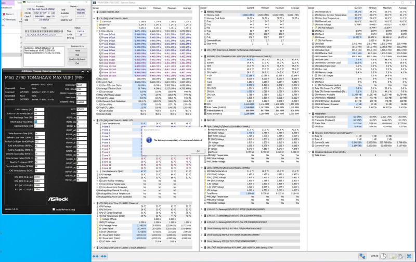Screen dimensions: 416x262
Task: Click the Maximum column header in middle panel
Action: click(x=280, y=8)
